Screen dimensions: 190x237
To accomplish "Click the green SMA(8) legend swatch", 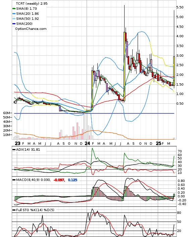I will tap(14, 9).
